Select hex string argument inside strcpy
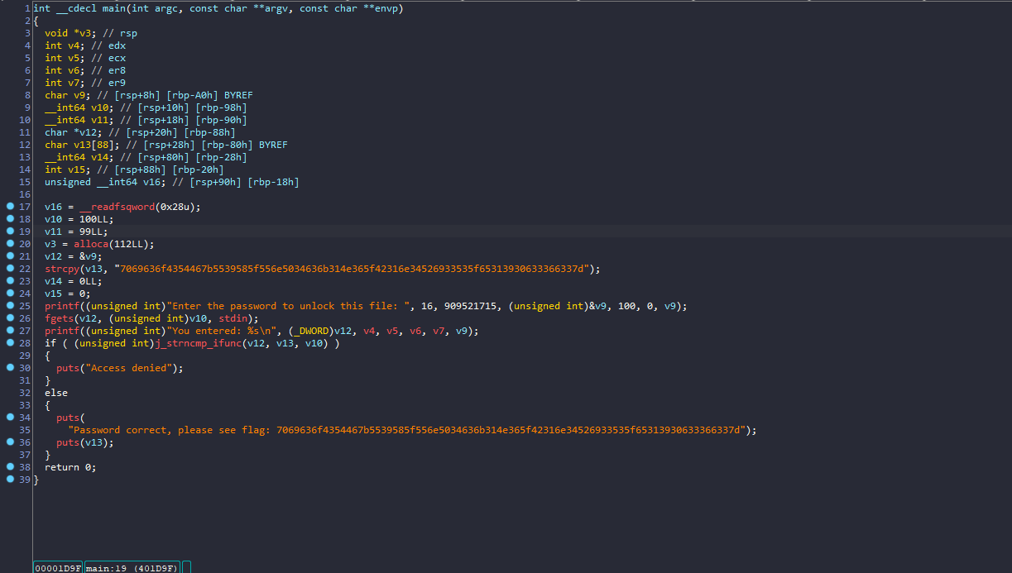 (353, 269)
